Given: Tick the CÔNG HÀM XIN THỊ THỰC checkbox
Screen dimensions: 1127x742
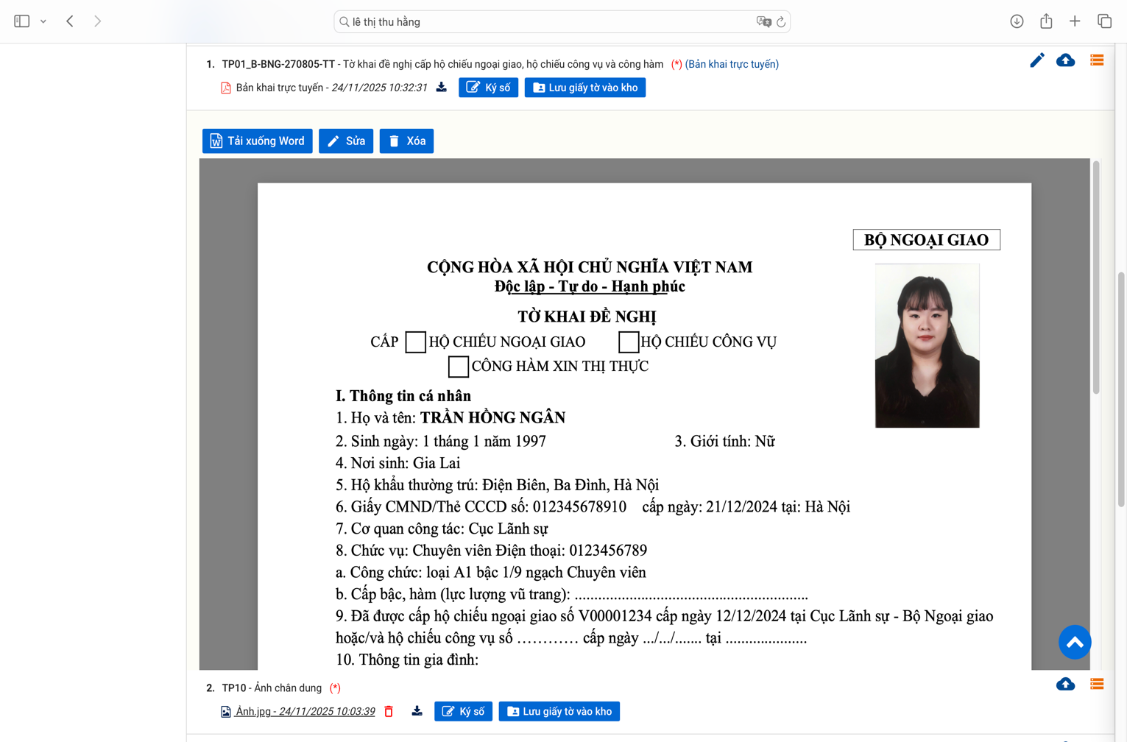Looking at the screenshot, I should coord(458,367).
